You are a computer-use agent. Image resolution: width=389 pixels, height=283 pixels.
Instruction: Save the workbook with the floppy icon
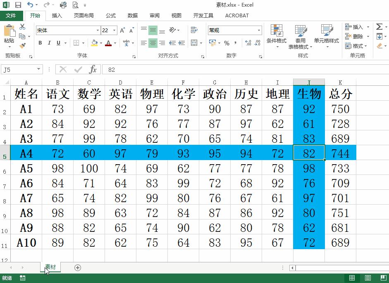pyautogui.click(x=18, y=5)
